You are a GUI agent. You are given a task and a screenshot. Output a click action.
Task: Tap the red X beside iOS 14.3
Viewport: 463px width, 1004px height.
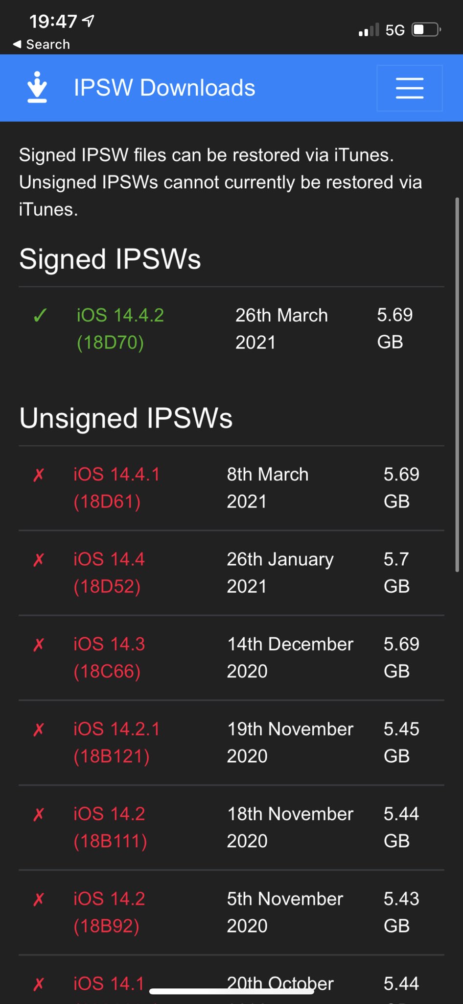coord(39,644)
